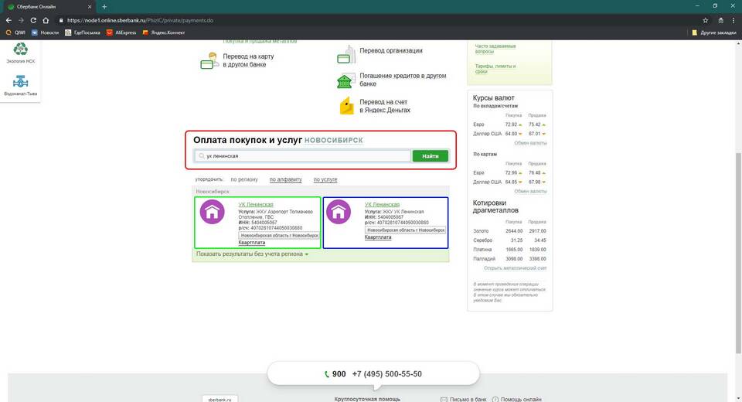Image resolution: width=742 pixels, height=402 pixels.
Task: Sort results по алфавиту
Action: coord(285,179)
